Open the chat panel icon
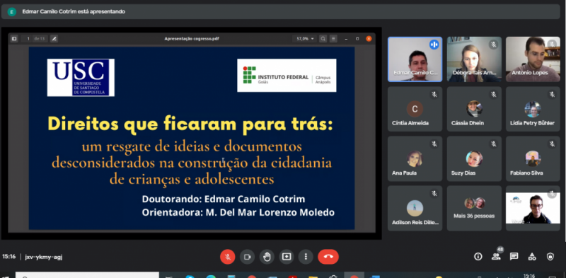This screenshot has height=278, width=566. [514, 256]
